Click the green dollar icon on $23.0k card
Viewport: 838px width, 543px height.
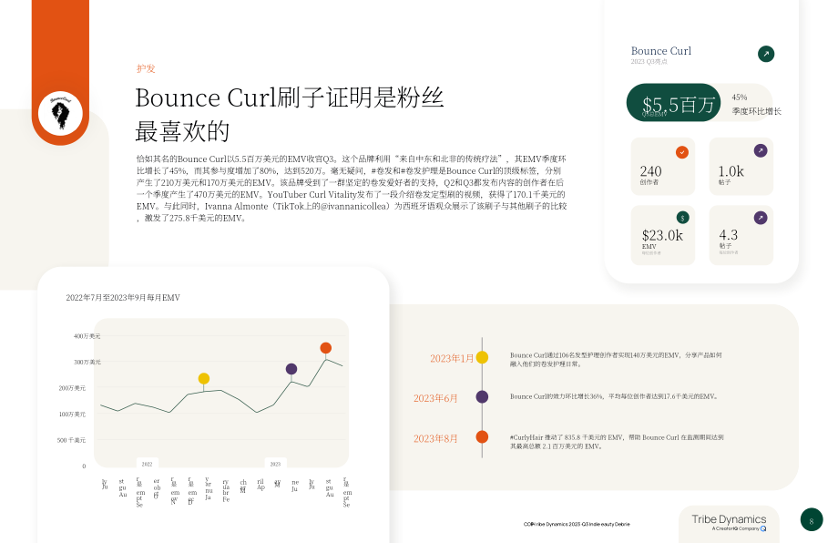tap(682, 218)
